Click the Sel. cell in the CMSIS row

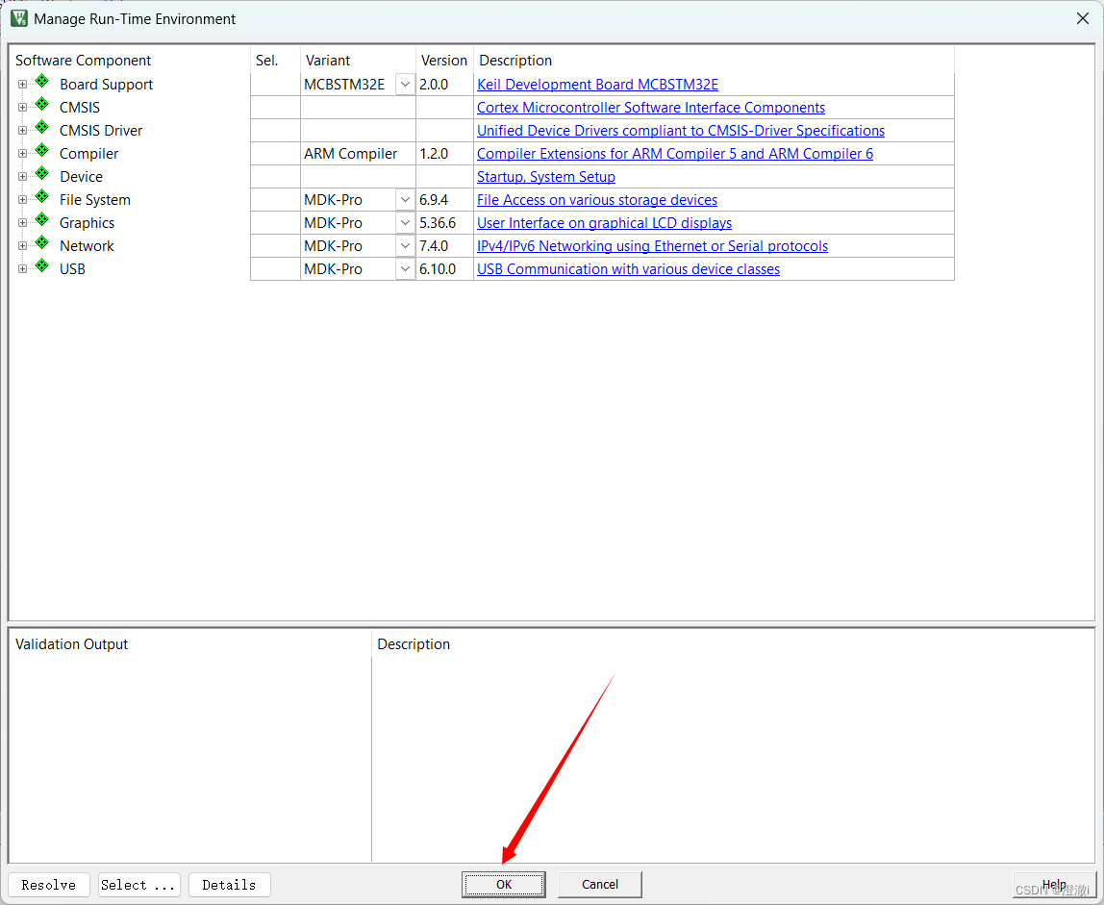[275, 108]
